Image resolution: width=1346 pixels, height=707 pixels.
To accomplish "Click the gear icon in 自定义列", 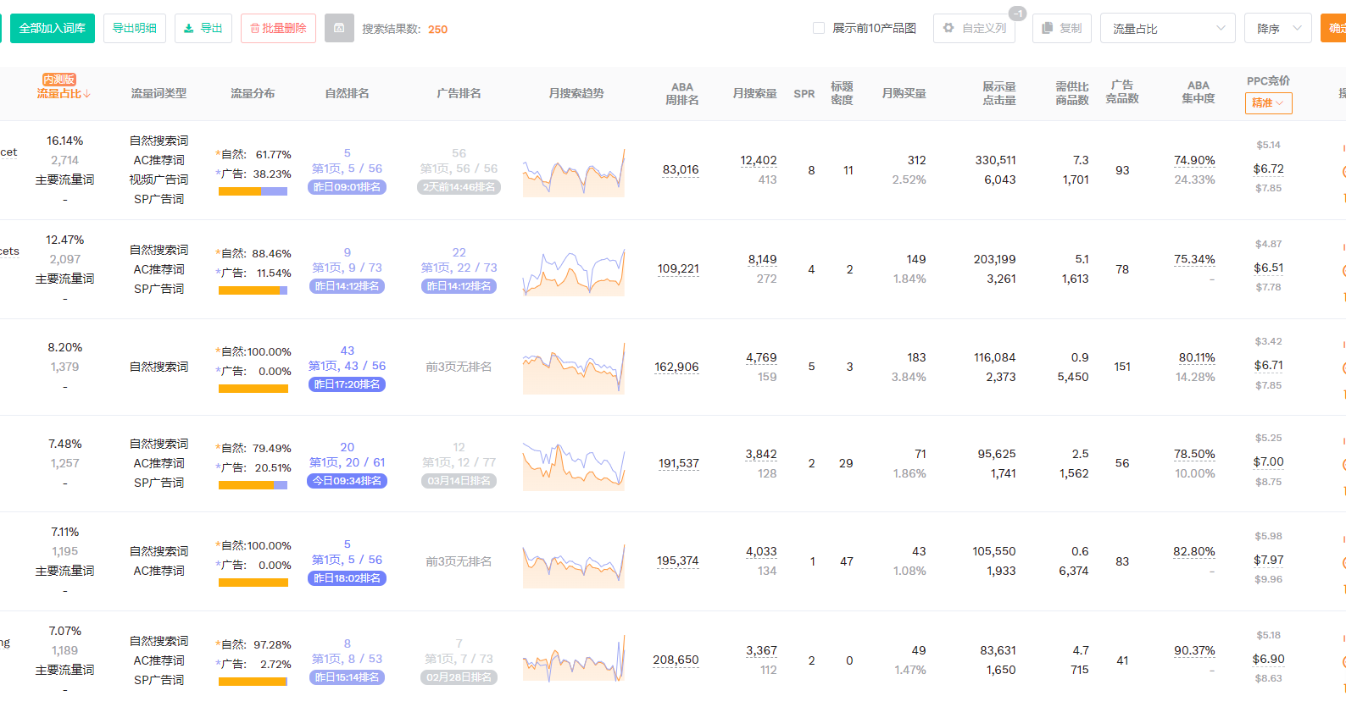I will point(948,28).
